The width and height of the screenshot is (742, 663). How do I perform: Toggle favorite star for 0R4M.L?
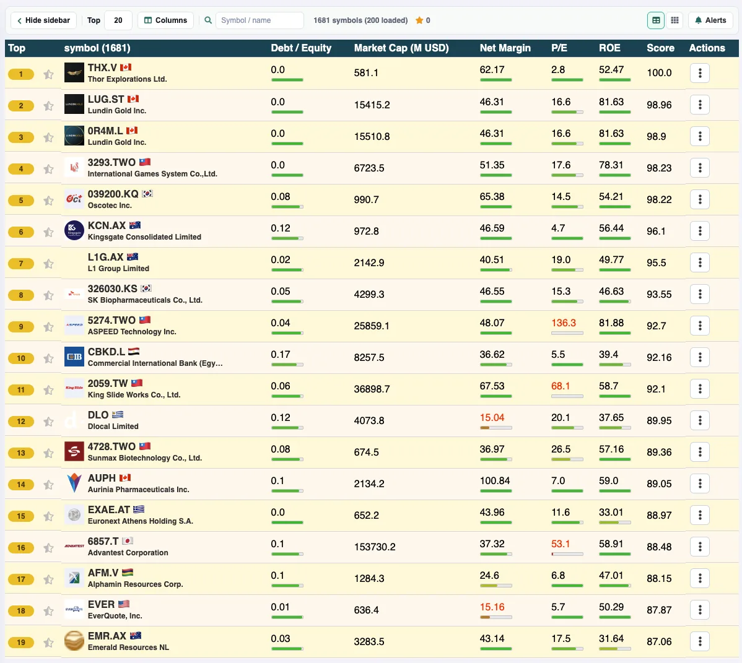click(x=48, y=137)
